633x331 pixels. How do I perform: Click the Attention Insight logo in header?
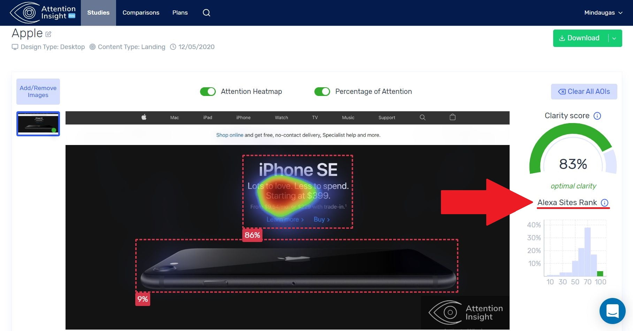[x=43, y=13]
